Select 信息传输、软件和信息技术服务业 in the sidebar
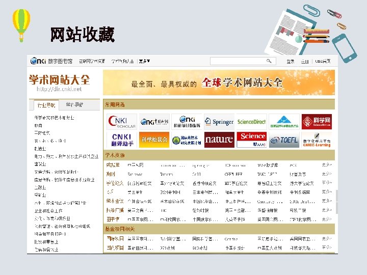The image size is (367, 275). [x=64, y=180]
